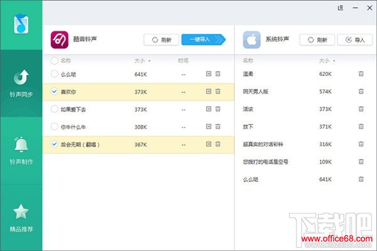
Task: Click the 316K size value
Action: click(325, 144)
